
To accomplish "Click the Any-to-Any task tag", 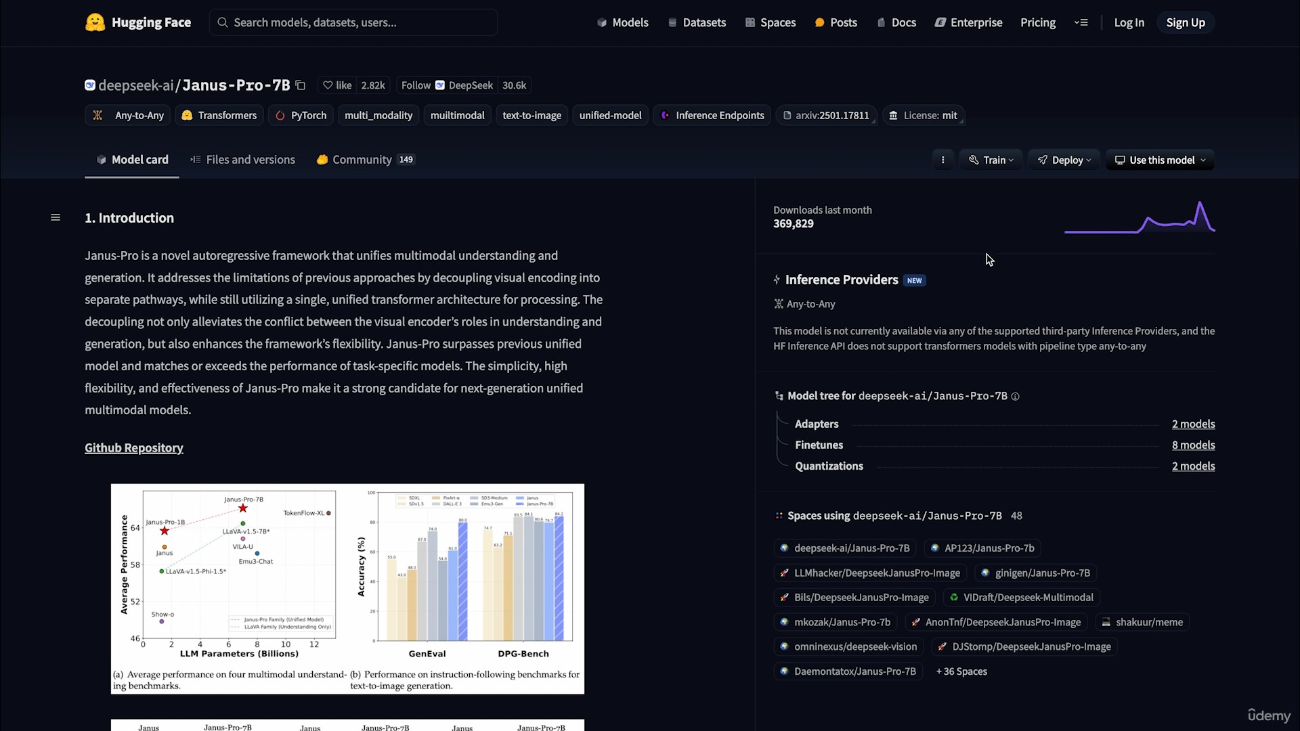I will (128, 116).
